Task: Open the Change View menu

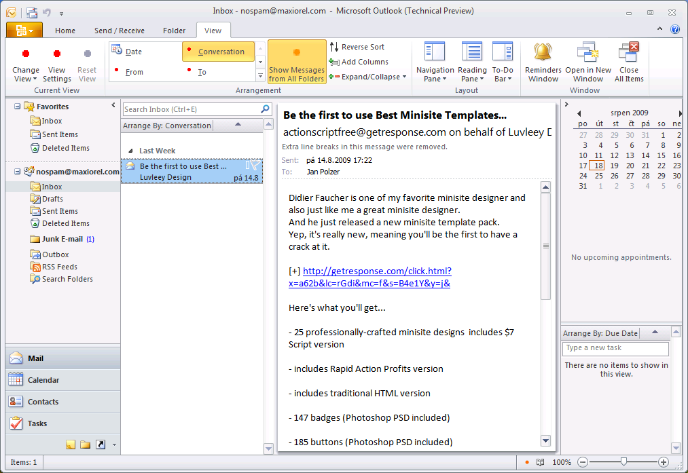Action: pyautogui.click(x=25, y=64)
